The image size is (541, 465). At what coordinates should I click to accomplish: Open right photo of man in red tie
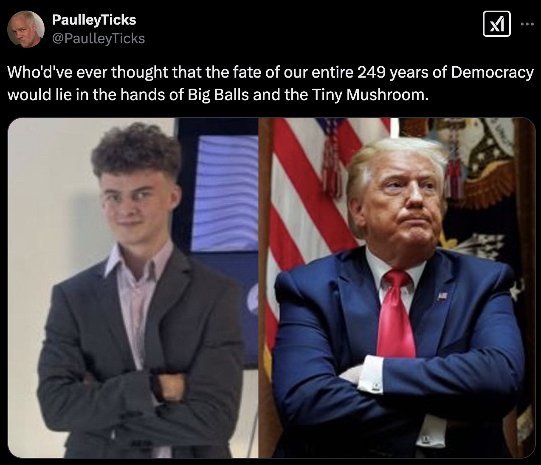click(x=397, y=288)
